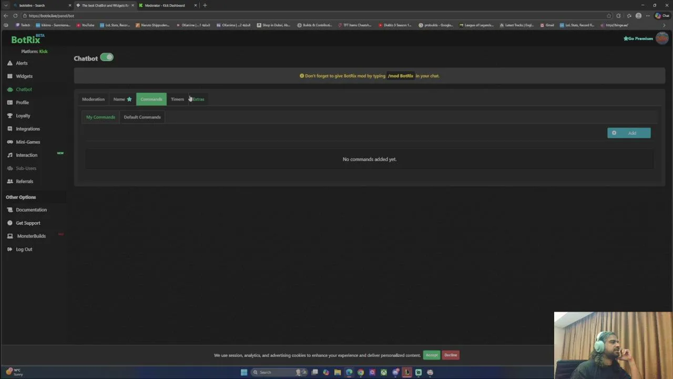673x379 pixels.
Task: Open the browser Chat sidebar button
Action: pyautogui.click(x=662, y=16)
